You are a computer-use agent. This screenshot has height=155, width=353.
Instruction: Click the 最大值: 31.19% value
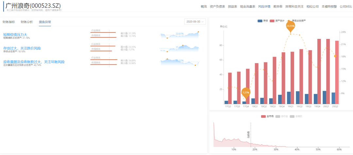pos(128,33)
